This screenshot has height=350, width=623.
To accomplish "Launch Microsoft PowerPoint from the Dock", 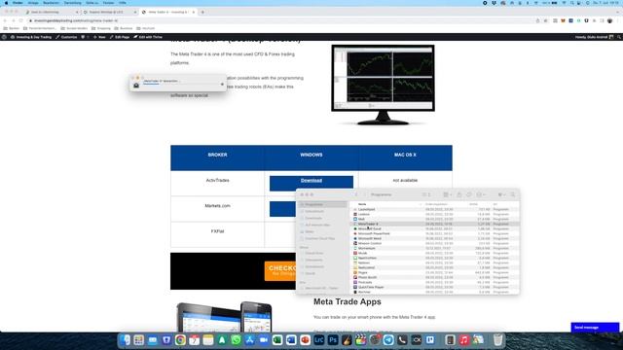I will (305, 340).
